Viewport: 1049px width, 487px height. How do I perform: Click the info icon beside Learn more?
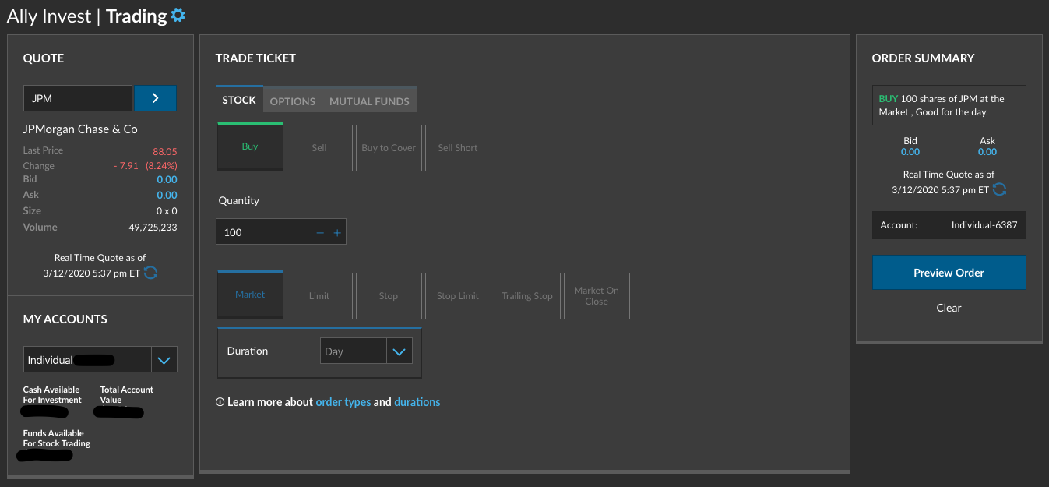point(220,402)
